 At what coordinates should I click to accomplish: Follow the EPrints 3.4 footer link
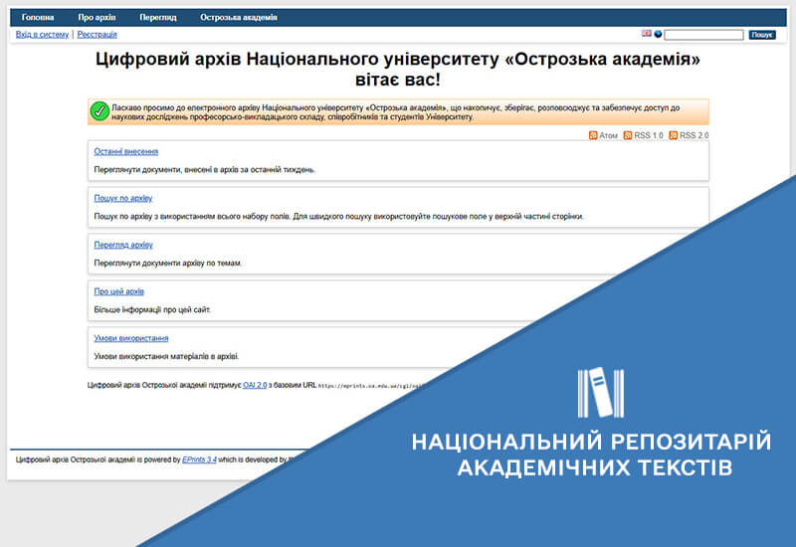coord(199,459)
